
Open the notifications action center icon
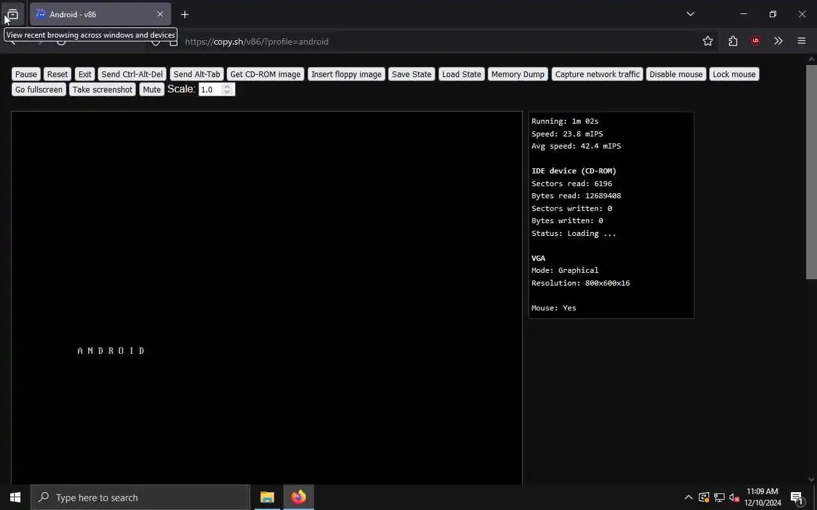[797, 497]
